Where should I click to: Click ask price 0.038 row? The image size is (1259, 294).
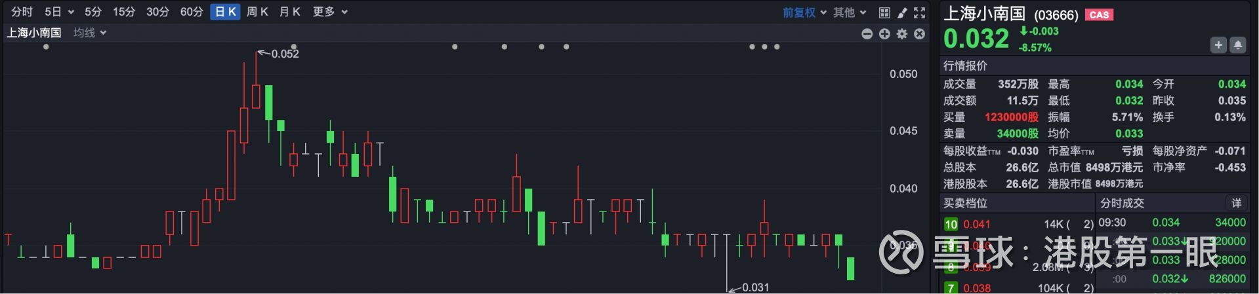pos(1018,288)
